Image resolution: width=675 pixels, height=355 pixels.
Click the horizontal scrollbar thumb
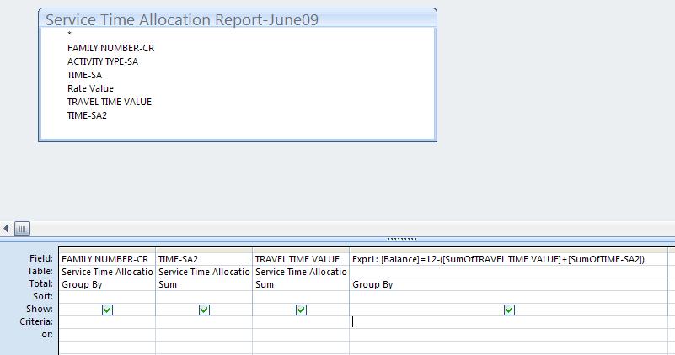pyautogui.click(x=23, y=228)
